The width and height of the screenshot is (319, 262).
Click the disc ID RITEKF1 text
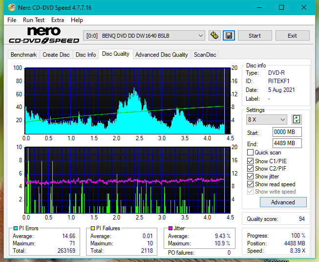click(279, 81)
